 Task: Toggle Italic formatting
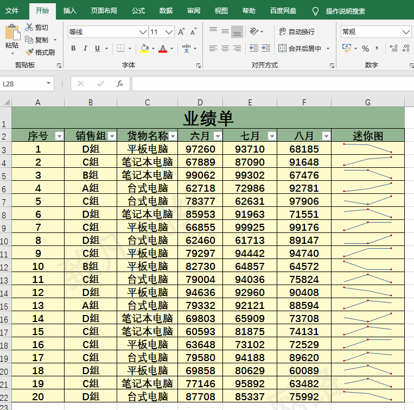[x=85, y=48]
